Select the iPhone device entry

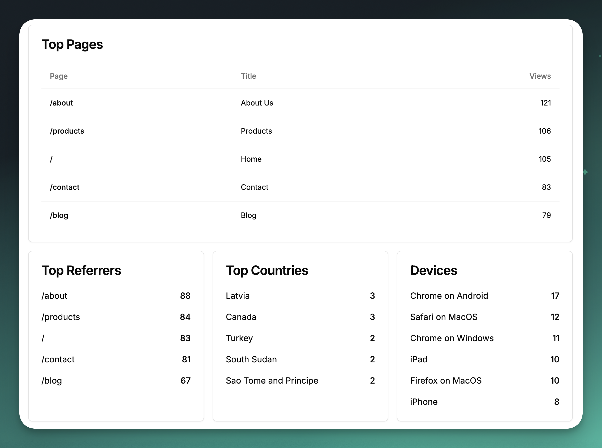[x=424, y=402]
